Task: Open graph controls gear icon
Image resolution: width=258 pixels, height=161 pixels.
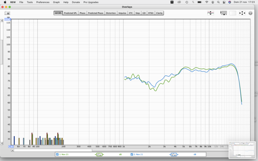Action: pyautogui.click(x=250, y=13)
